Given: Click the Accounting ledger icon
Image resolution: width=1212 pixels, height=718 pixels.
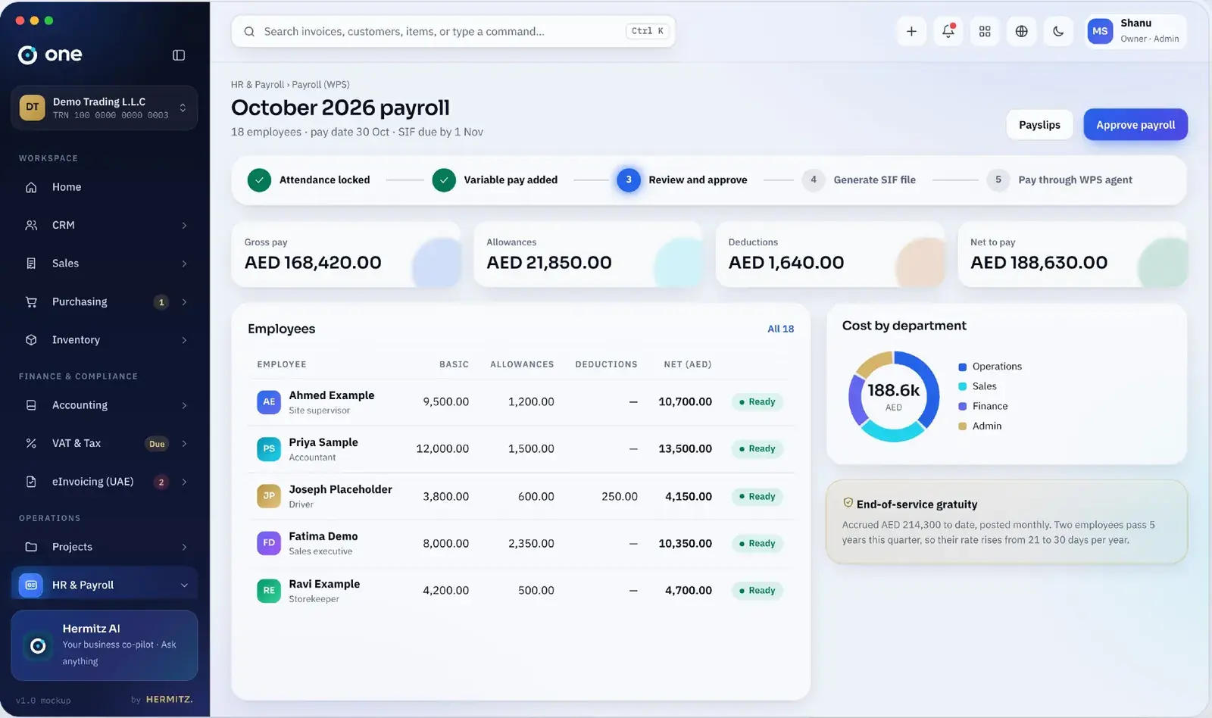Looking at the screenshot, I should click(x=31, y=405).
